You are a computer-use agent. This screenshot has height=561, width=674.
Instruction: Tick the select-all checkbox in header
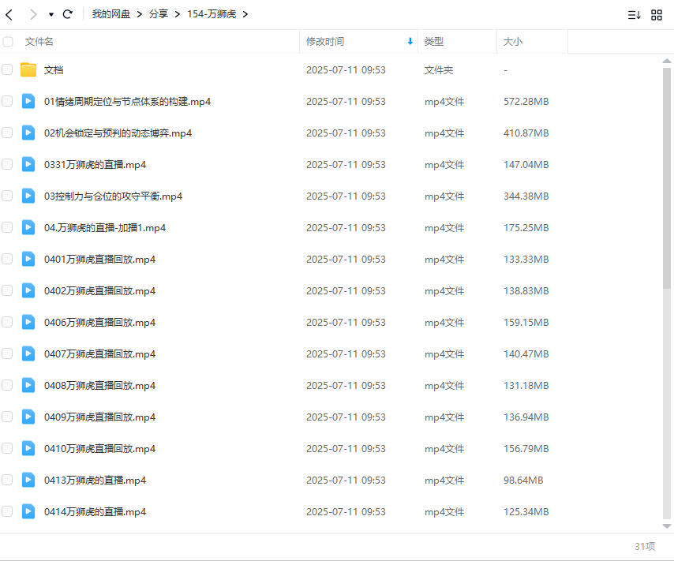[7, 42]
